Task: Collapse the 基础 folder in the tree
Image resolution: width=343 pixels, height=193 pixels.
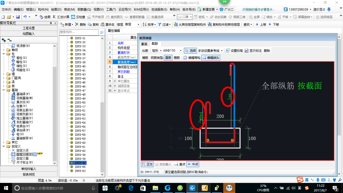Action: click(4, 90)
